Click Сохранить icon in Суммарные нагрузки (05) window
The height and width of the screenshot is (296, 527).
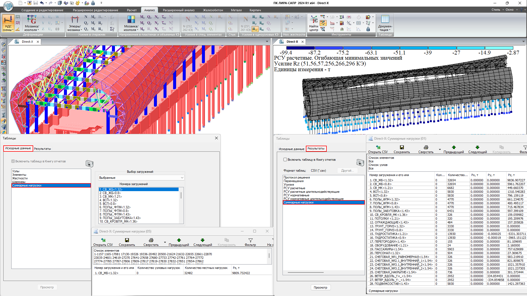pyautogui.click(x=127, y=240)
